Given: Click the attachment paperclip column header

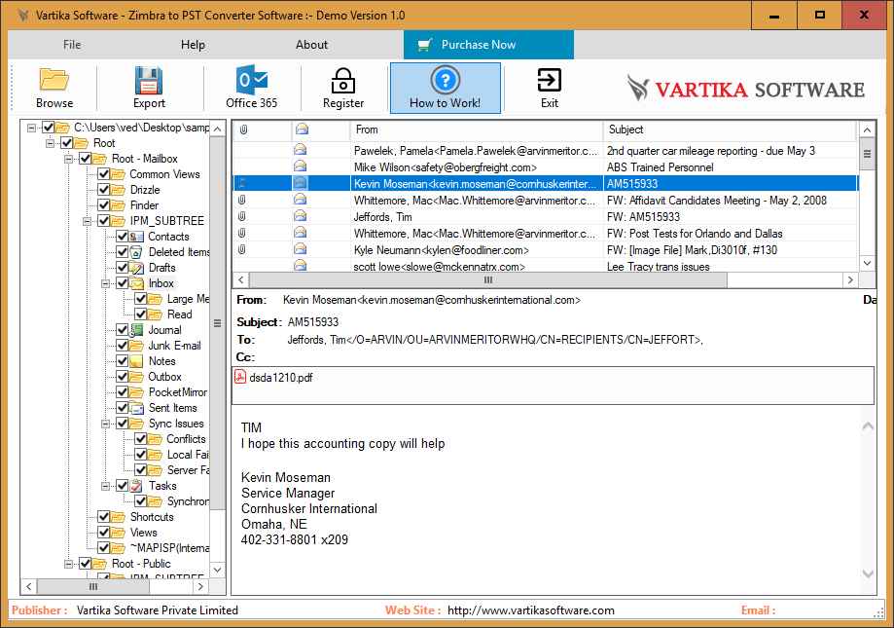Looking at the screenshot, I should pos(243,129).
